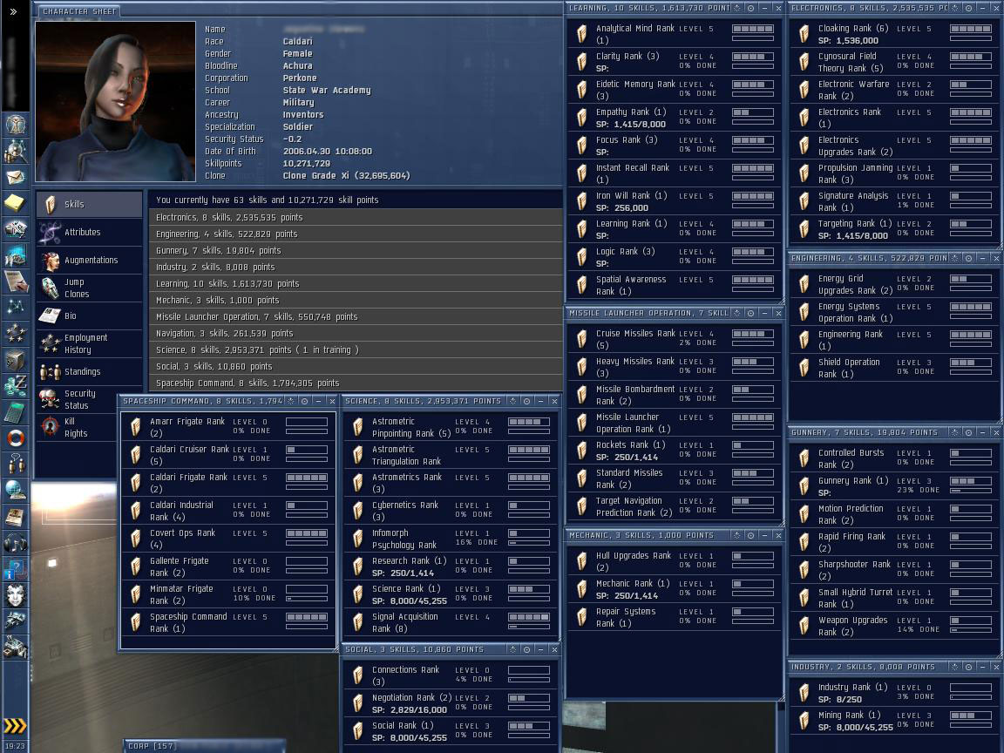Open the blue info question-mark icon in sidebar
The height and width of the screenshot is (753, 1004).
click(16, 569)
